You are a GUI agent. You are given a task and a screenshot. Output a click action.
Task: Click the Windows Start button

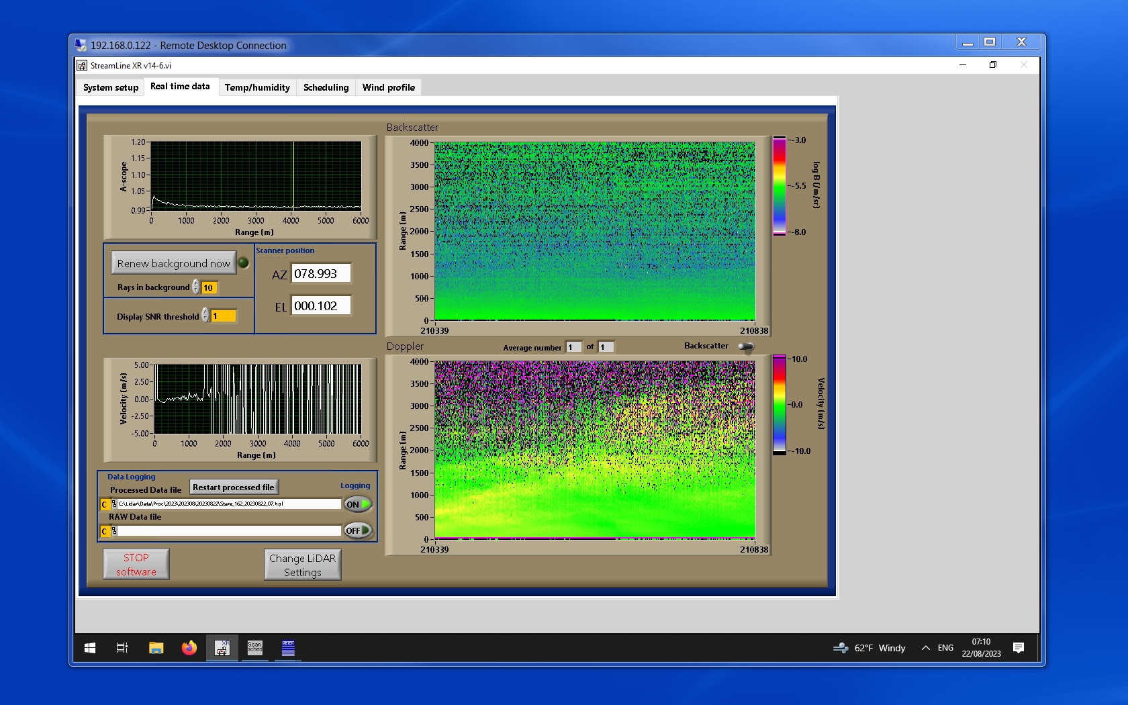(90, 648)
